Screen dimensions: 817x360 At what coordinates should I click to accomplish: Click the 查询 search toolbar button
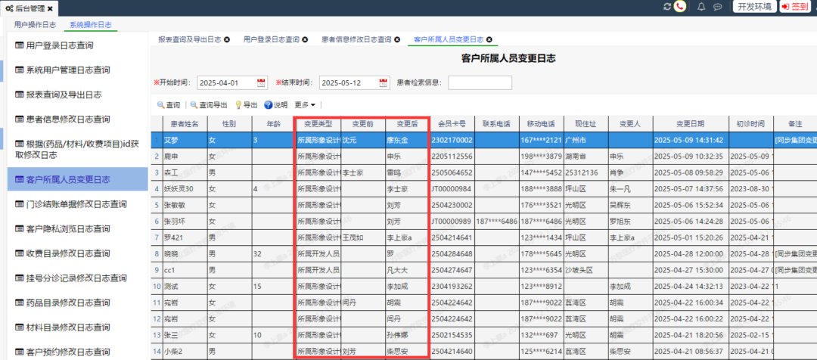tap(169, 104)
